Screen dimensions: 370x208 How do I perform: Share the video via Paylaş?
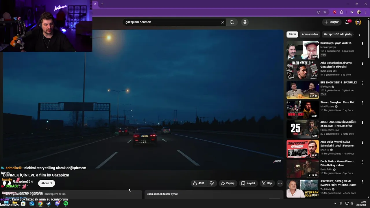tap(227, 183)
